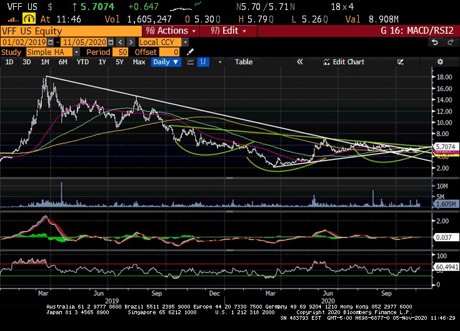Click the 10M volume axis label
The width and height of the screenshot is (460, 331).
point(442,186)
